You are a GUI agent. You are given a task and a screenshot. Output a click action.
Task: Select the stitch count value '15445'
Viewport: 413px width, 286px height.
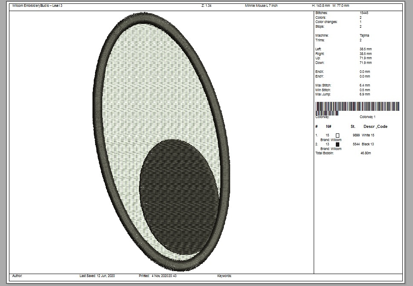pyautogui.click(x=364, y=13)
